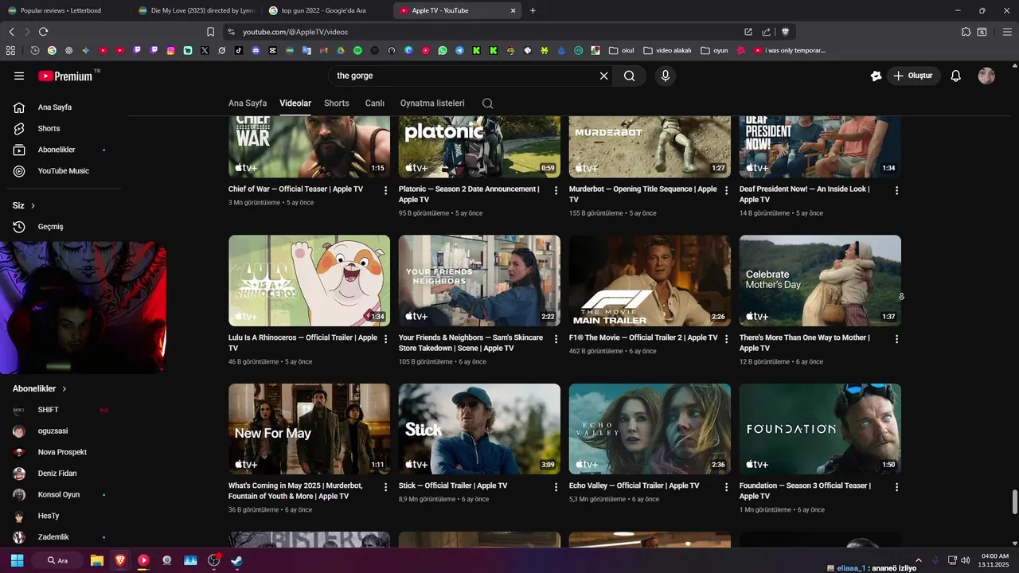The image size is (1019, 573).
Task: Go to YouTube Premium home logo
Action: point(65,76)
